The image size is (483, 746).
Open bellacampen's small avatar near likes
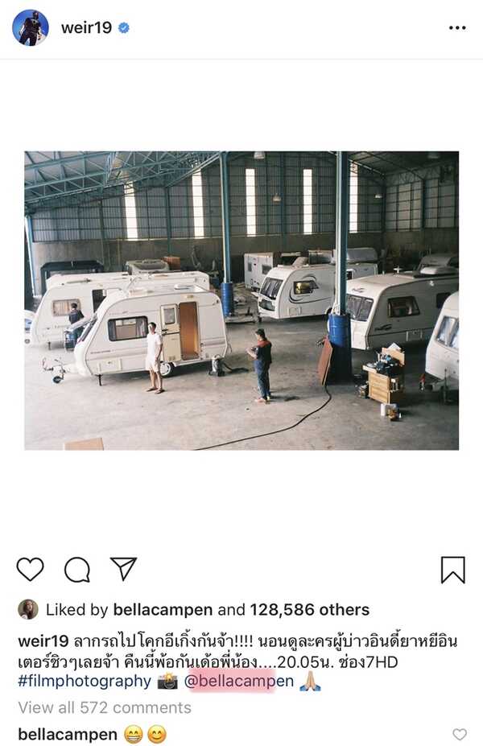[x=28, y=609]
